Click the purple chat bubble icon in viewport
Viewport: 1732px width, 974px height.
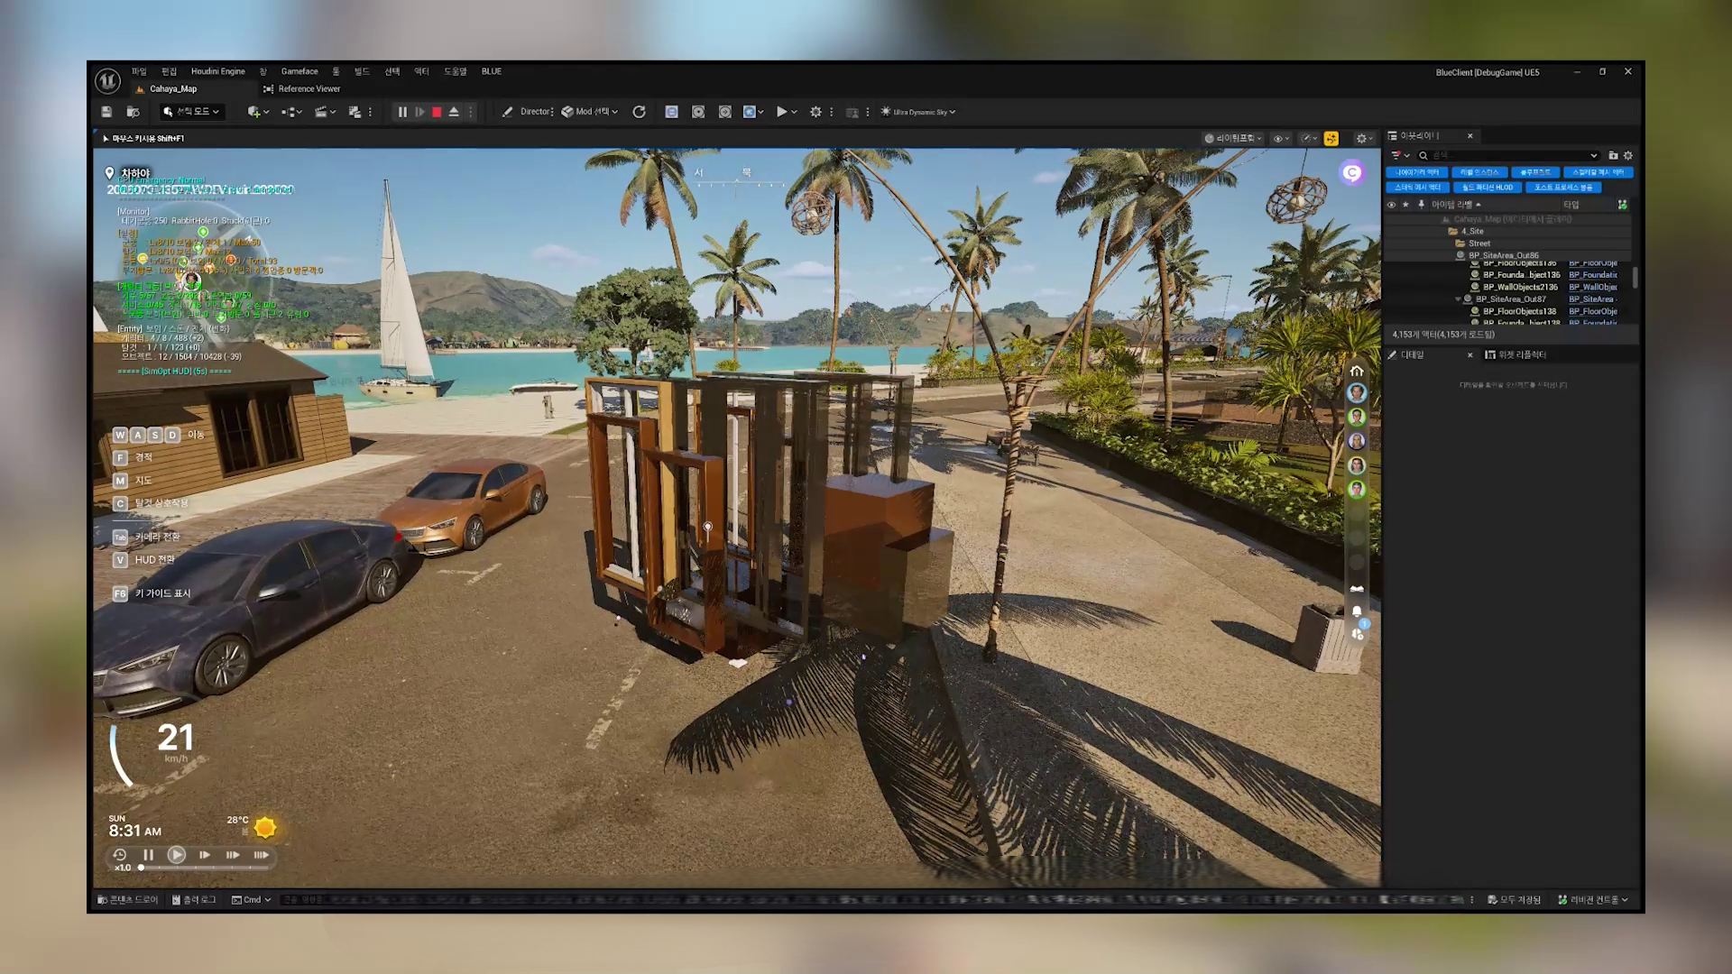point(1351,172)
